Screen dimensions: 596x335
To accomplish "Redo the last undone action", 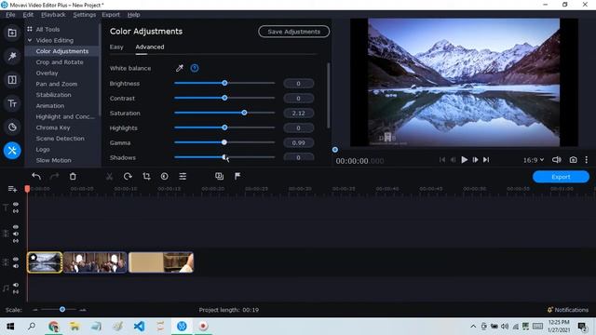I will pos(54,176).
